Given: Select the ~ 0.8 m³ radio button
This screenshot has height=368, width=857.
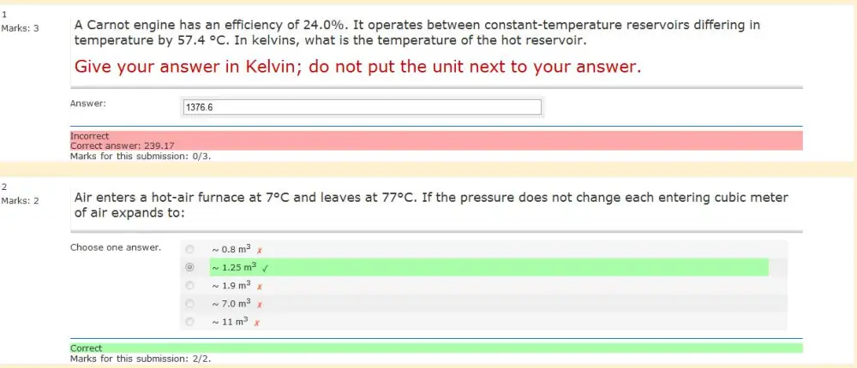Looking at the screenshot, I should pyautogui.click(x=189, y=250).
